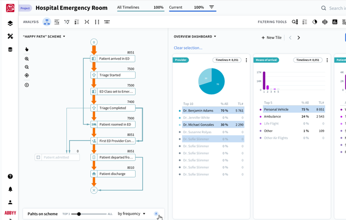The image size is (346, 220).
Task: Select Dr. Jennifer White in Provider list
Action: click(x=196, y=118)
